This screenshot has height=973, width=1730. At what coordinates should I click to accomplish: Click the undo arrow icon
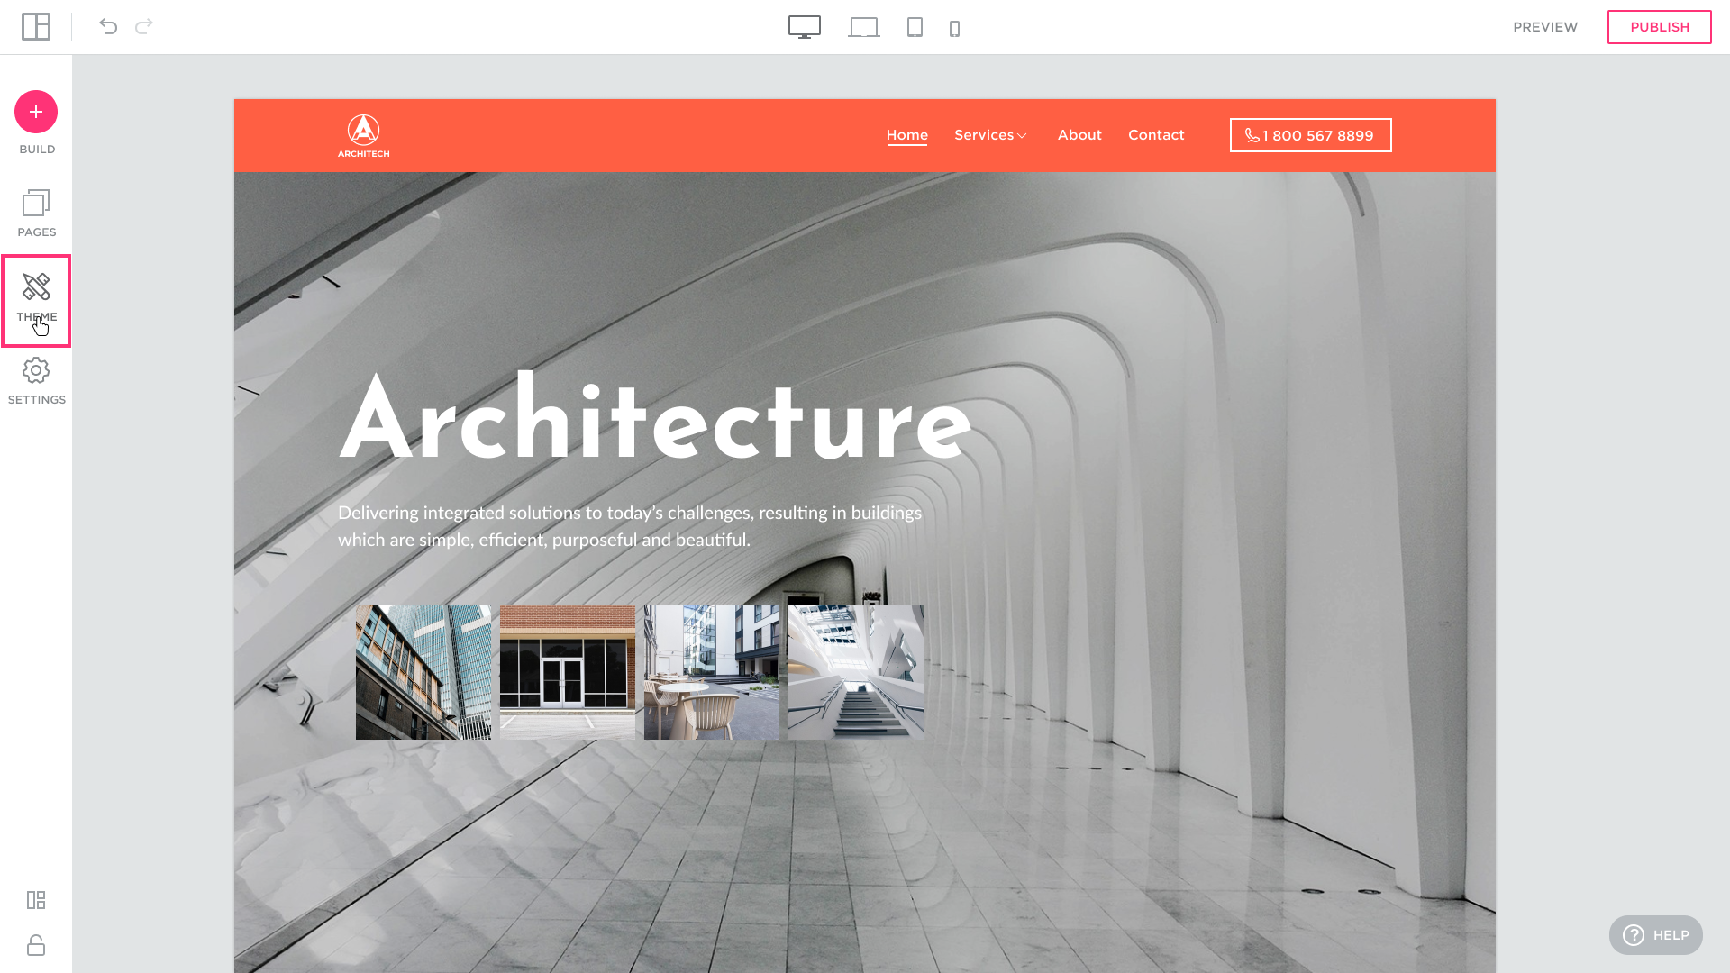tap(108, 27)
